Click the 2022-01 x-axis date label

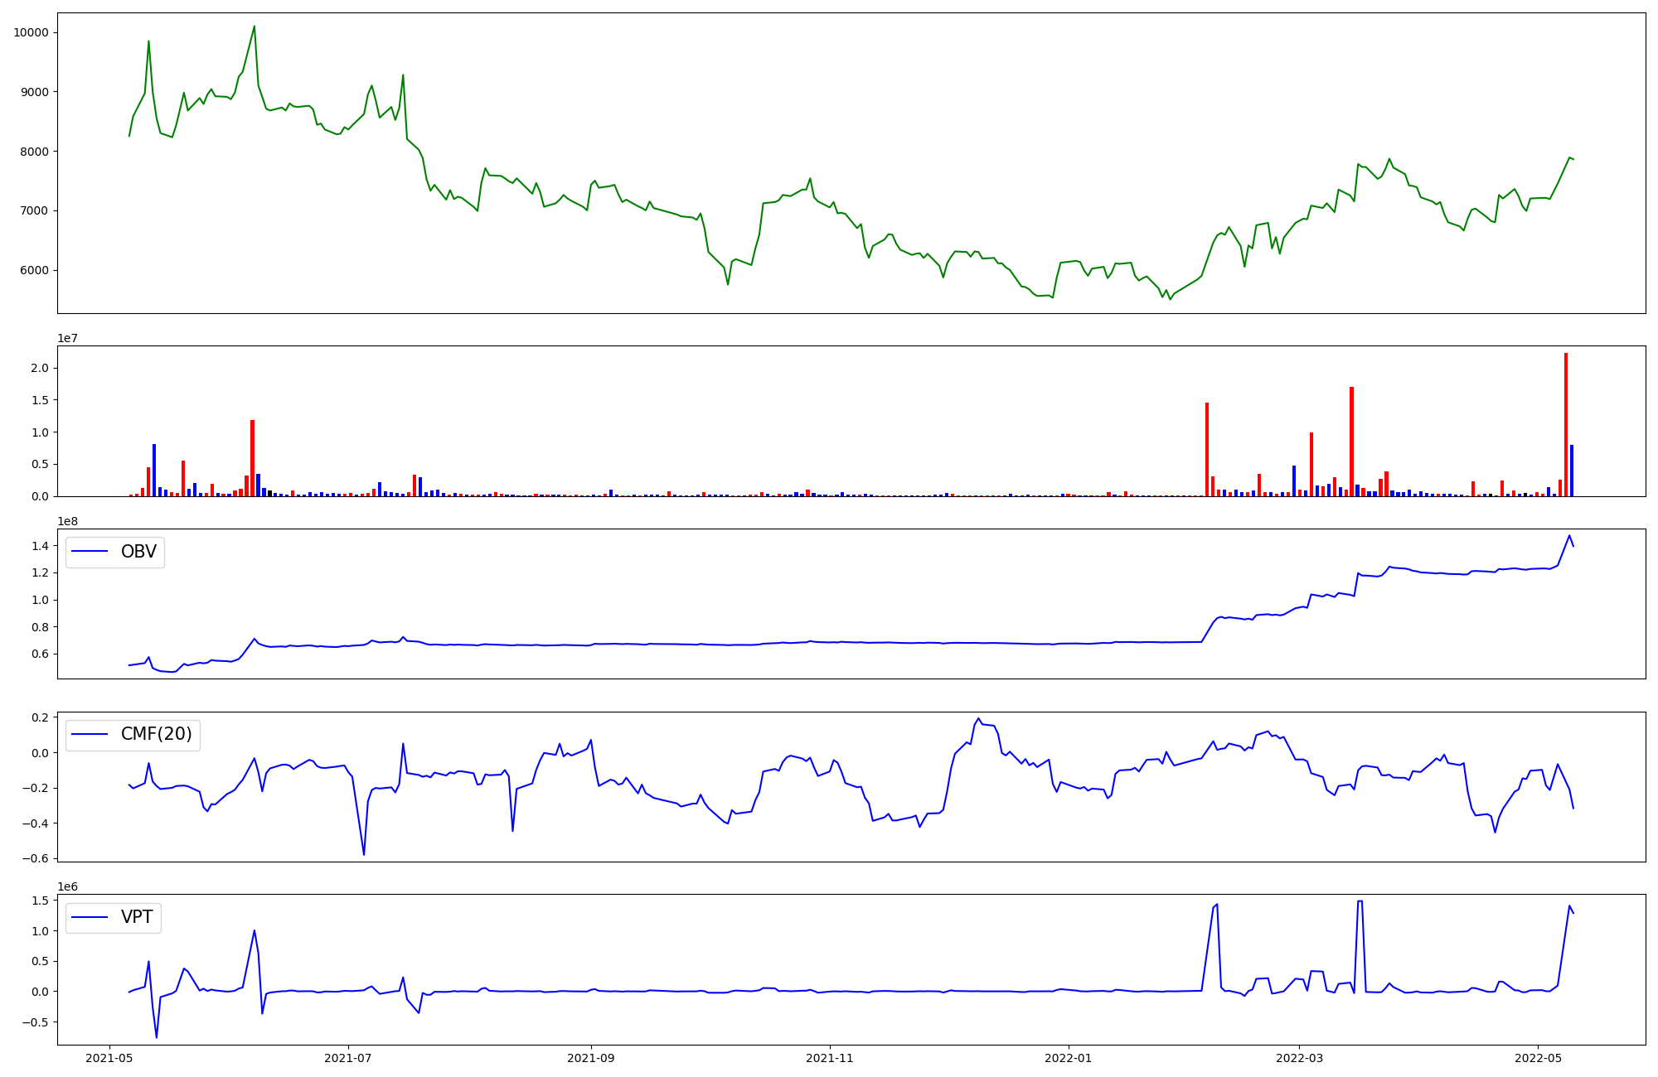click(1069, 1058)
